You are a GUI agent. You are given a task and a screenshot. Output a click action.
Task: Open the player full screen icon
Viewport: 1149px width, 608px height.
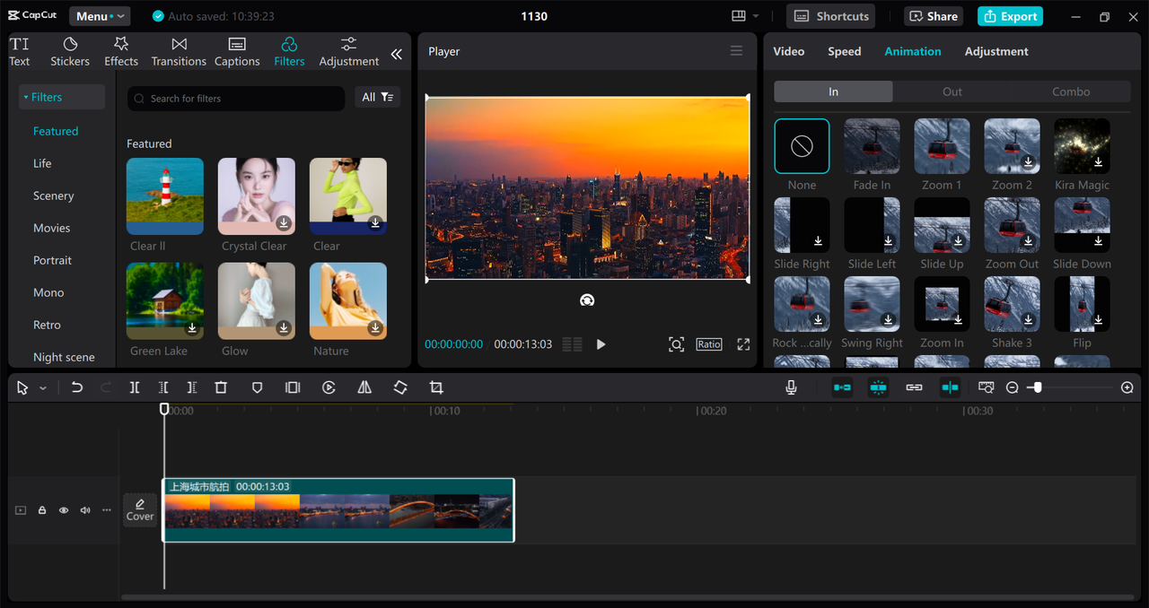743,344
